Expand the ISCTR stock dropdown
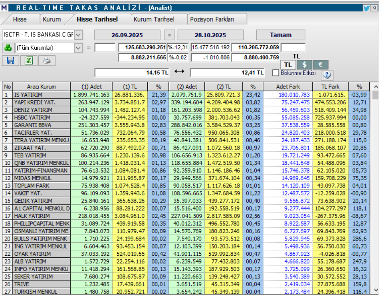379x295 pixels. coord(78,35)
